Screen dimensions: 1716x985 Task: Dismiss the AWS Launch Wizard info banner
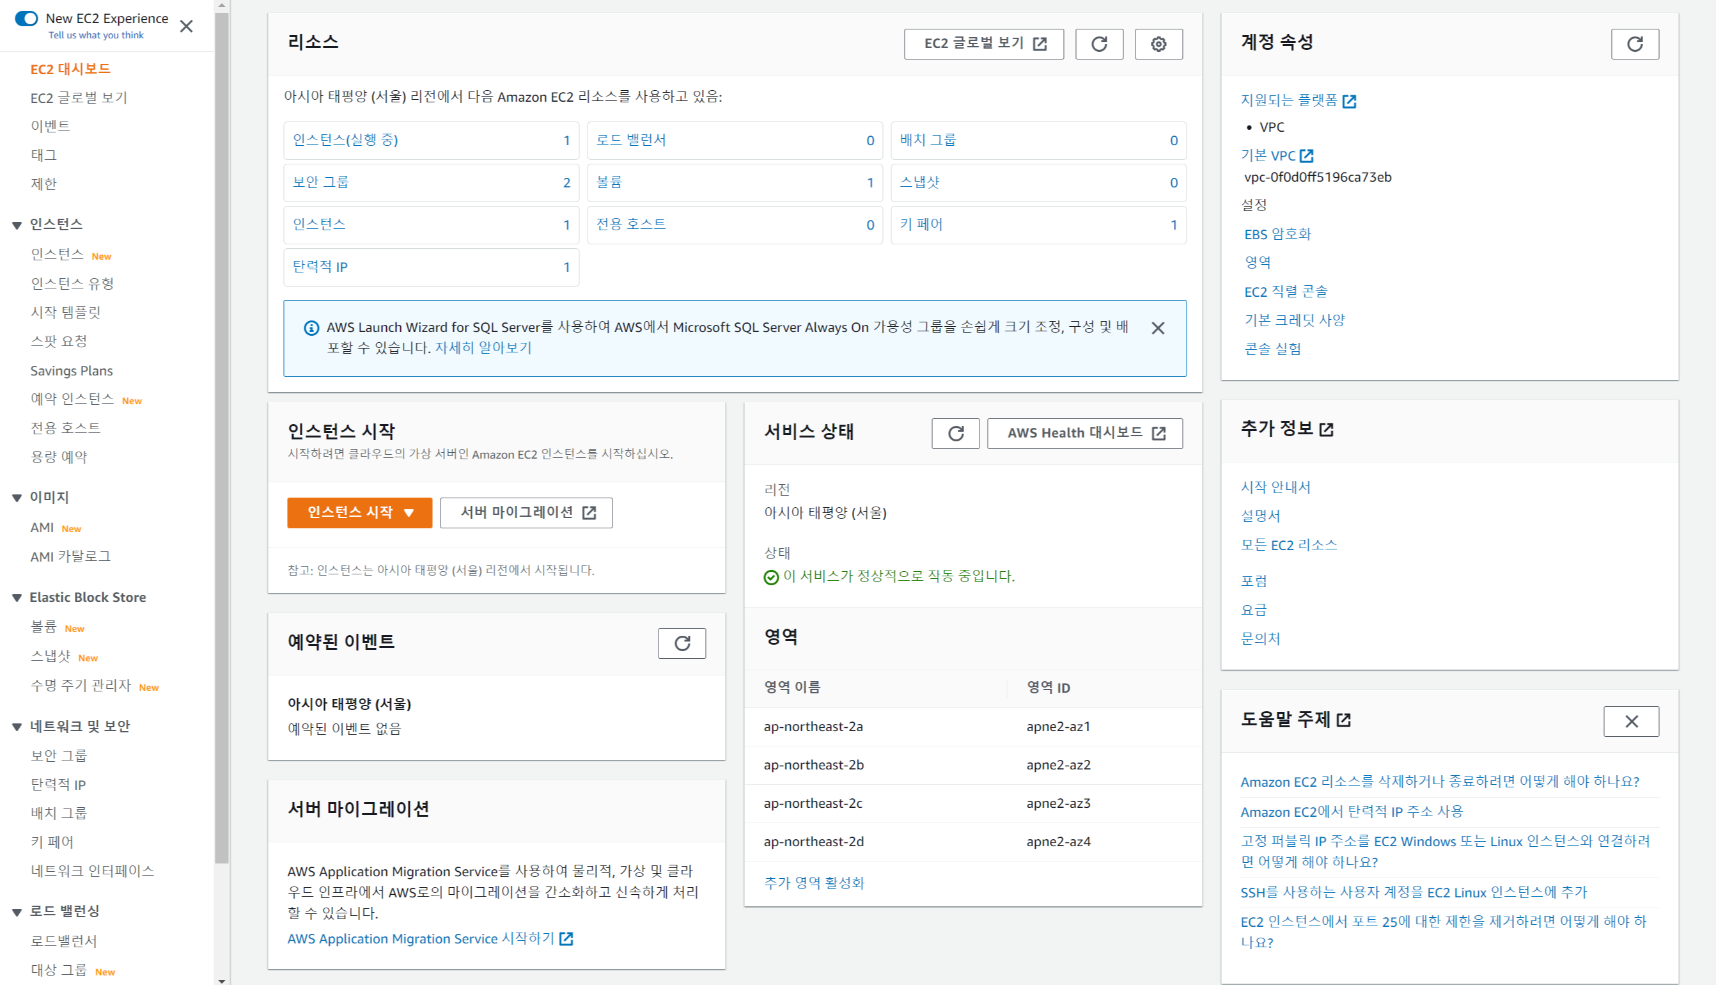tap(1158, 328)
